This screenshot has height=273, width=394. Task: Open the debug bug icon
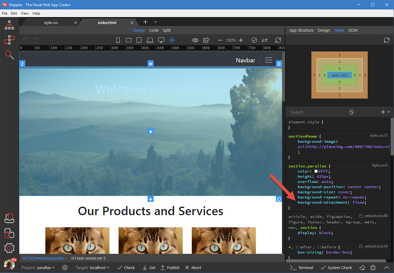pos(373,267)
